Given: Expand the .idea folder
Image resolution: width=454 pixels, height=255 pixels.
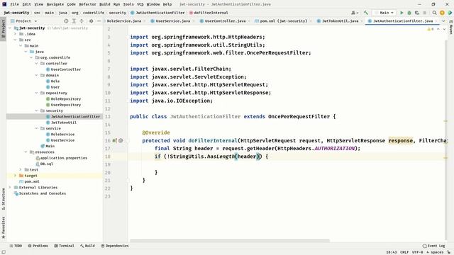Looking at the screenshot, I should coord(16,34).
